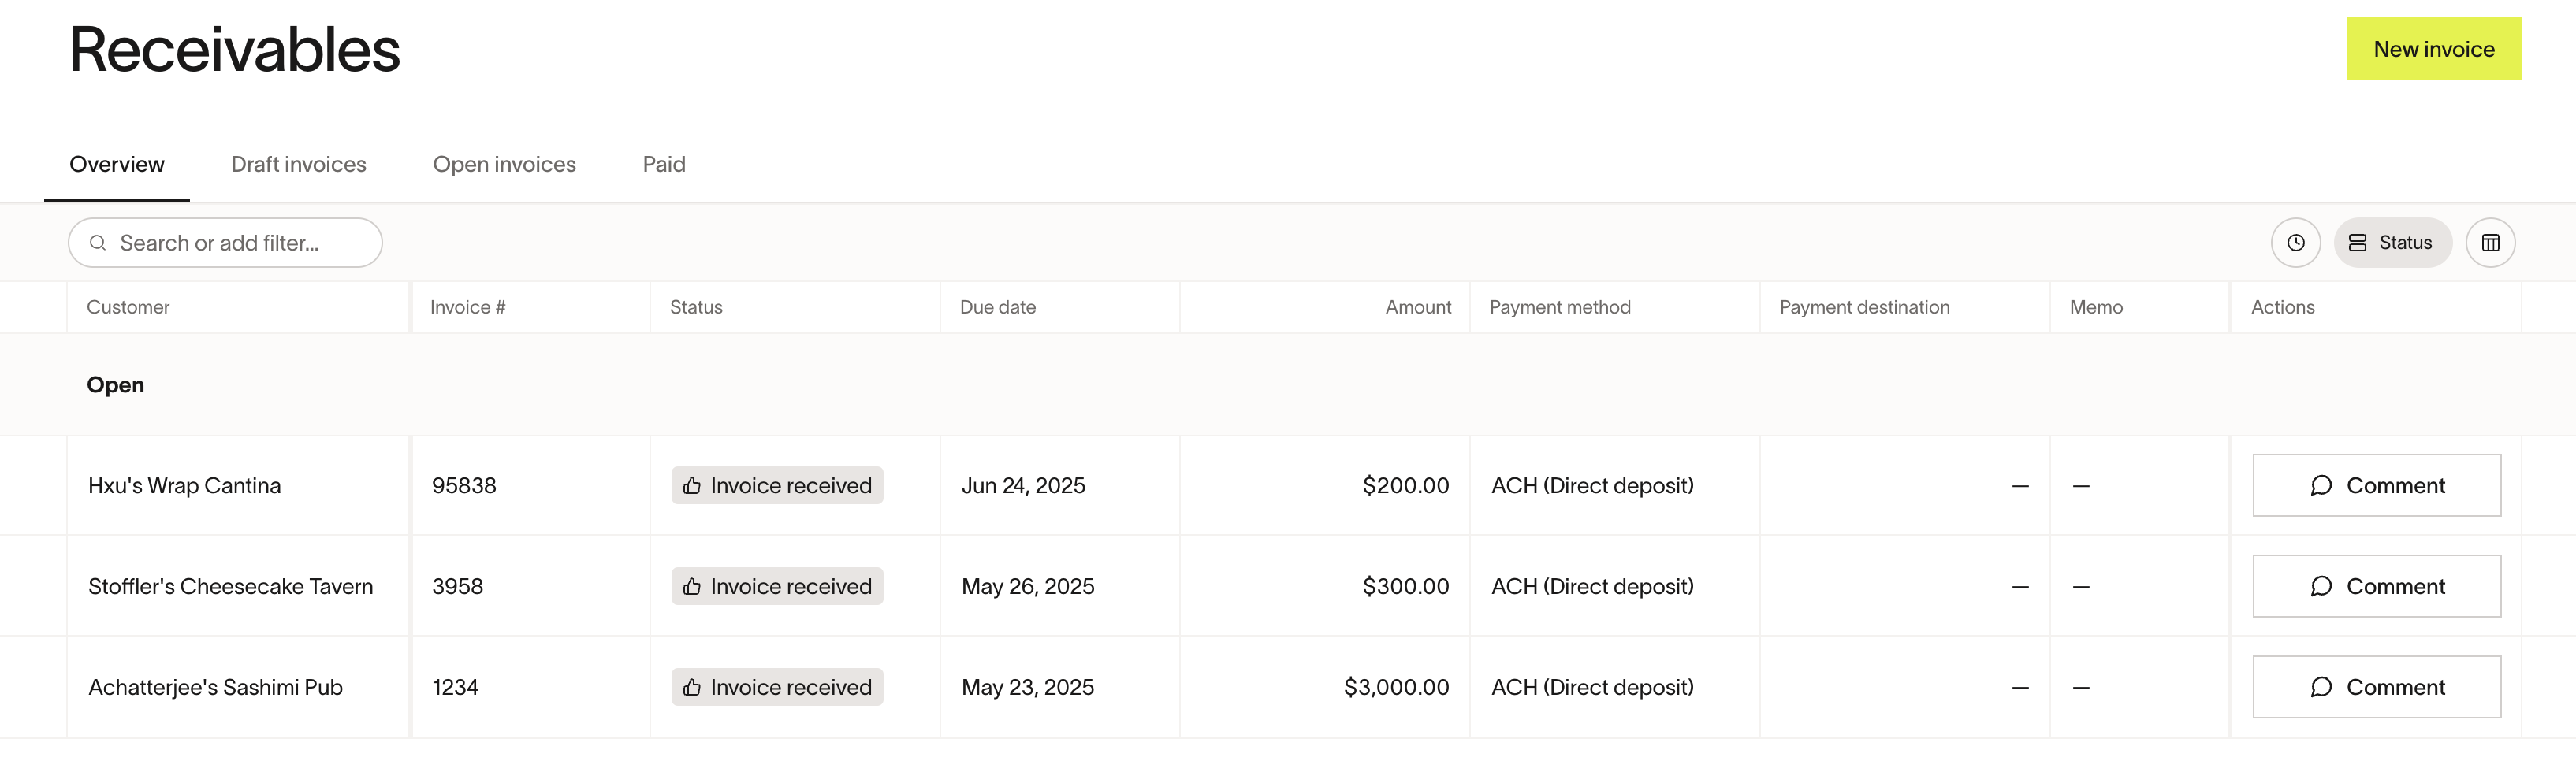Click thumbs-up icon on invoice 3958 row

pyautogui.click(x=692, y=587)
